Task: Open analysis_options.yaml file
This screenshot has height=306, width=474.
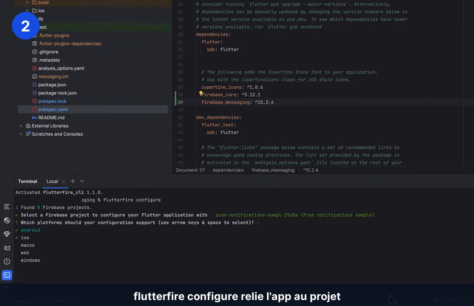Action: click(61, 68)
